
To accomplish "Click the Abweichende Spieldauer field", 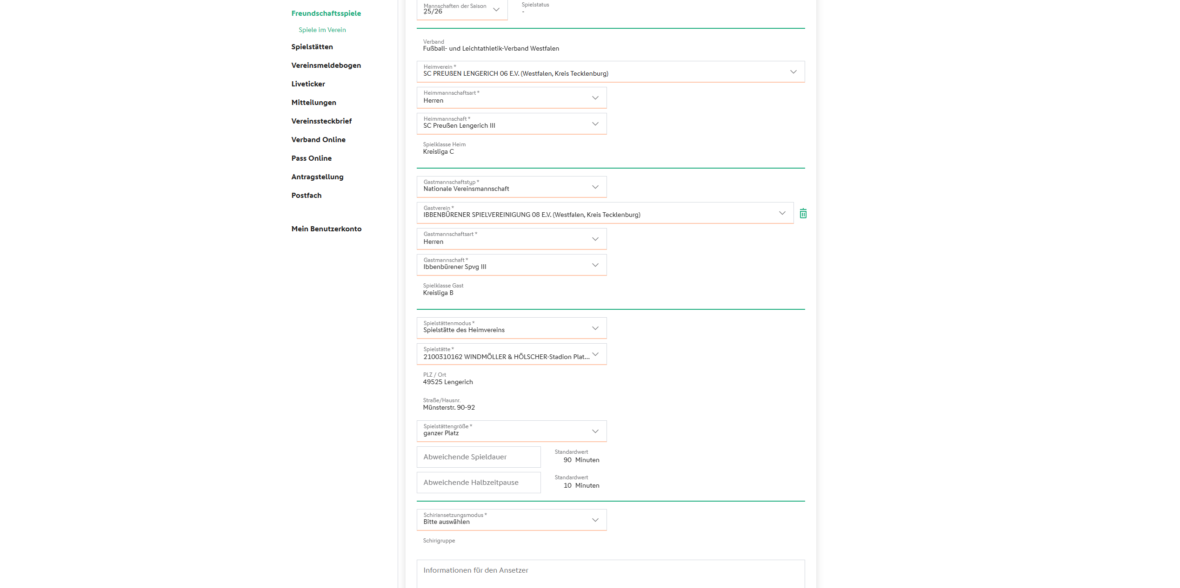I will pos(478,457).
